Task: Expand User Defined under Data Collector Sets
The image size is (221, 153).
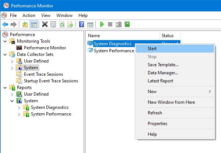Action: pos(12,61)
